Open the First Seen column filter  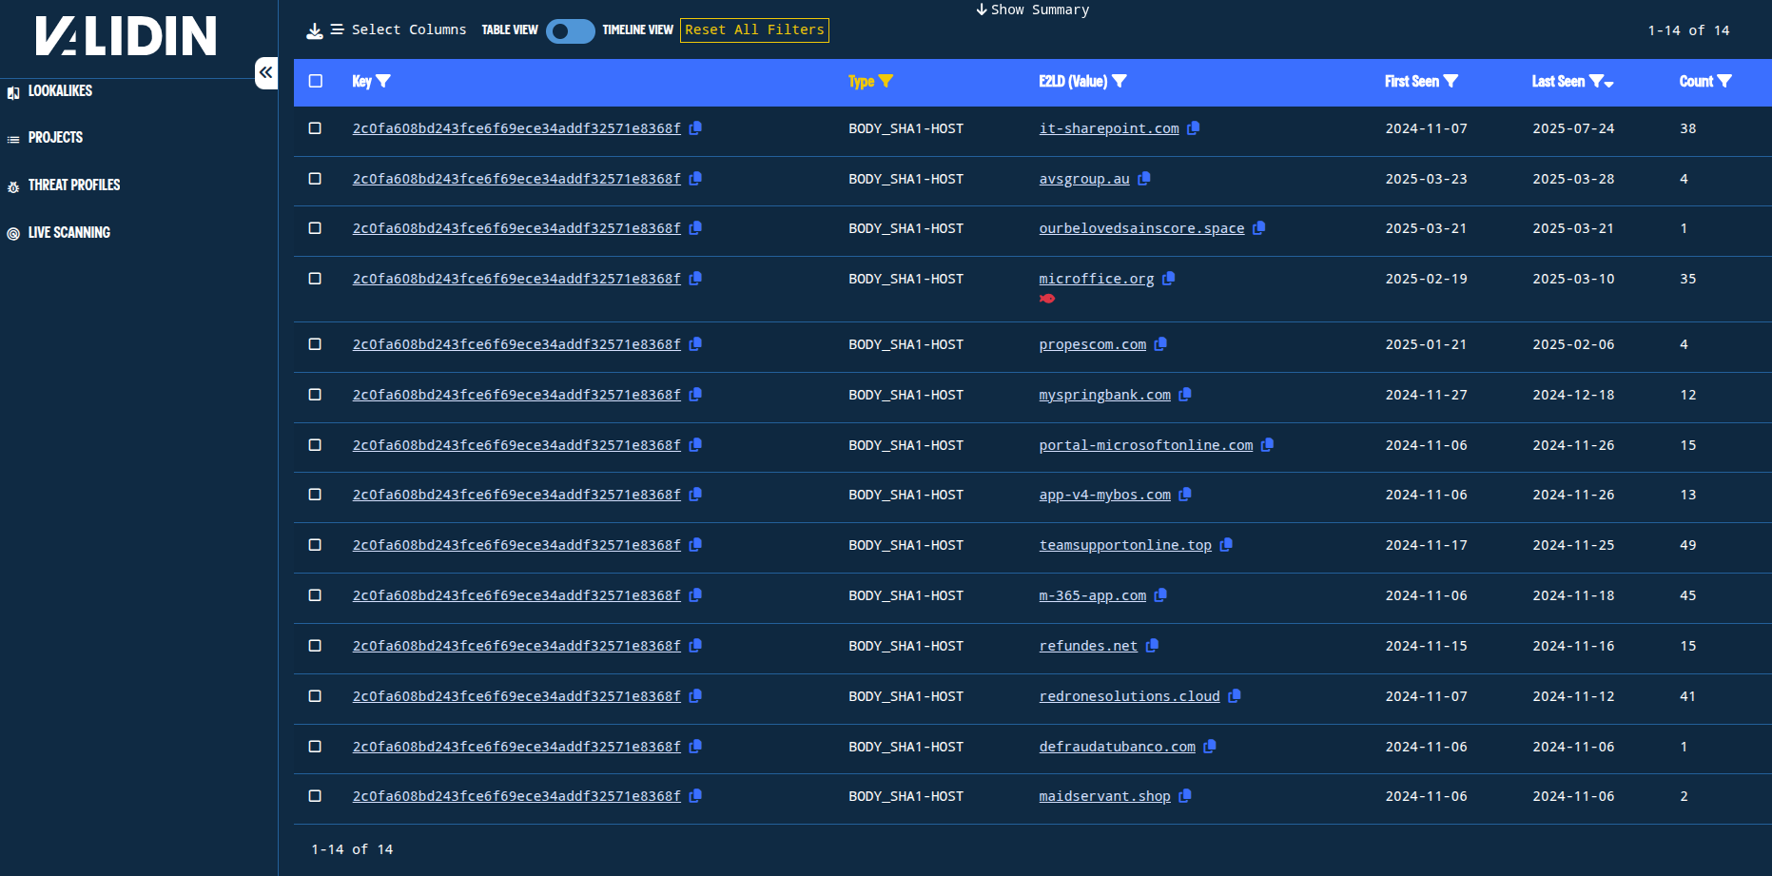click(x=1451, y=82)
